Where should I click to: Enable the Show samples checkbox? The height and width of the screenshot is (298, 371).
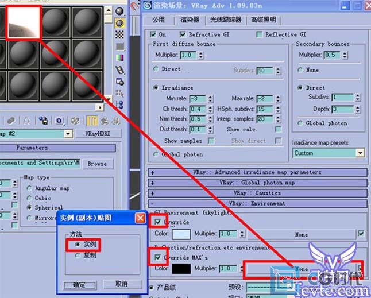point(211,141)
